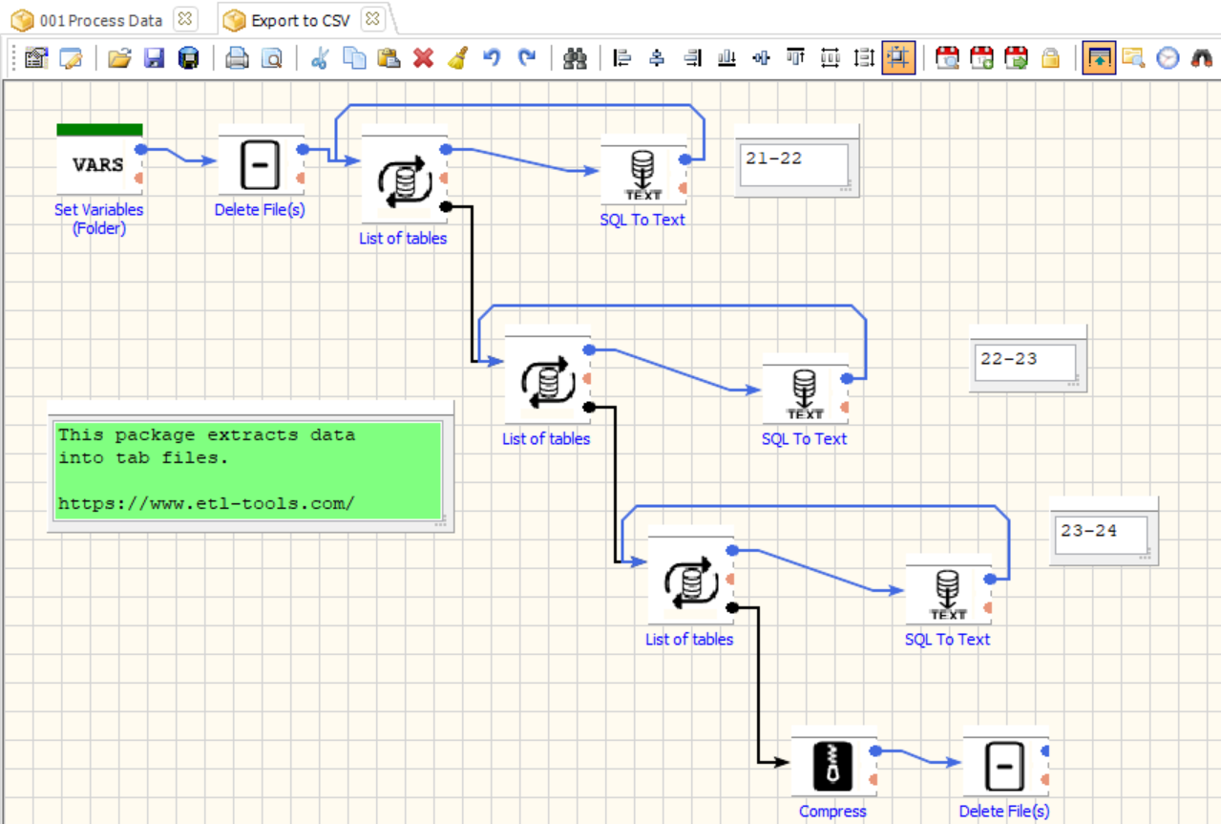Paste object from clipboard
Screen dimensions: 1221x824
(x=389, y=57)
